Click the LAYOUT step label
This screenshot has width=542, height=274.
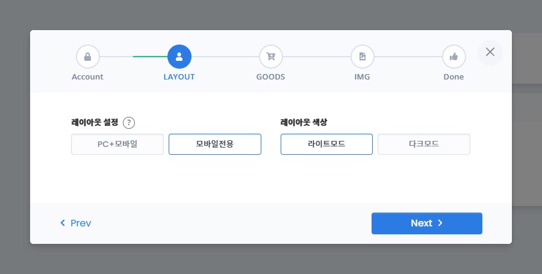[x=179, y=77]
